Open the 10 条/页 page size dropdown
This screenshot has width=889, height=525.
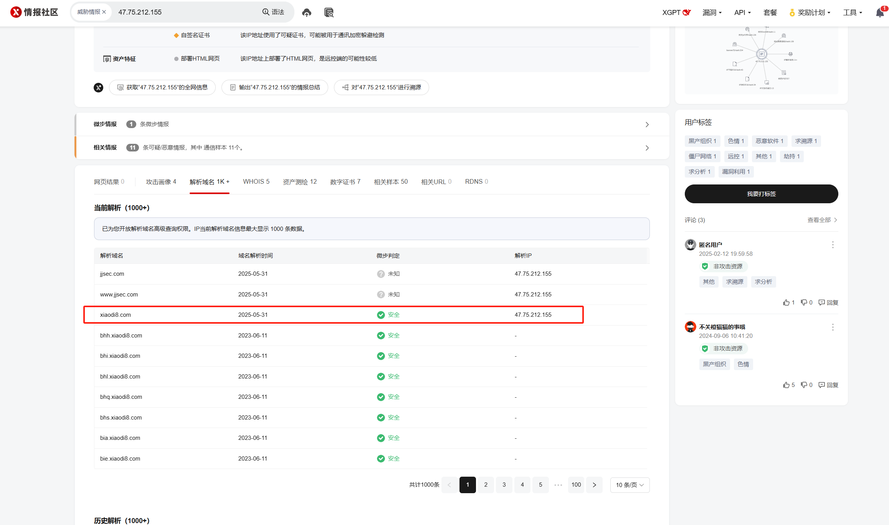[630, 485]
